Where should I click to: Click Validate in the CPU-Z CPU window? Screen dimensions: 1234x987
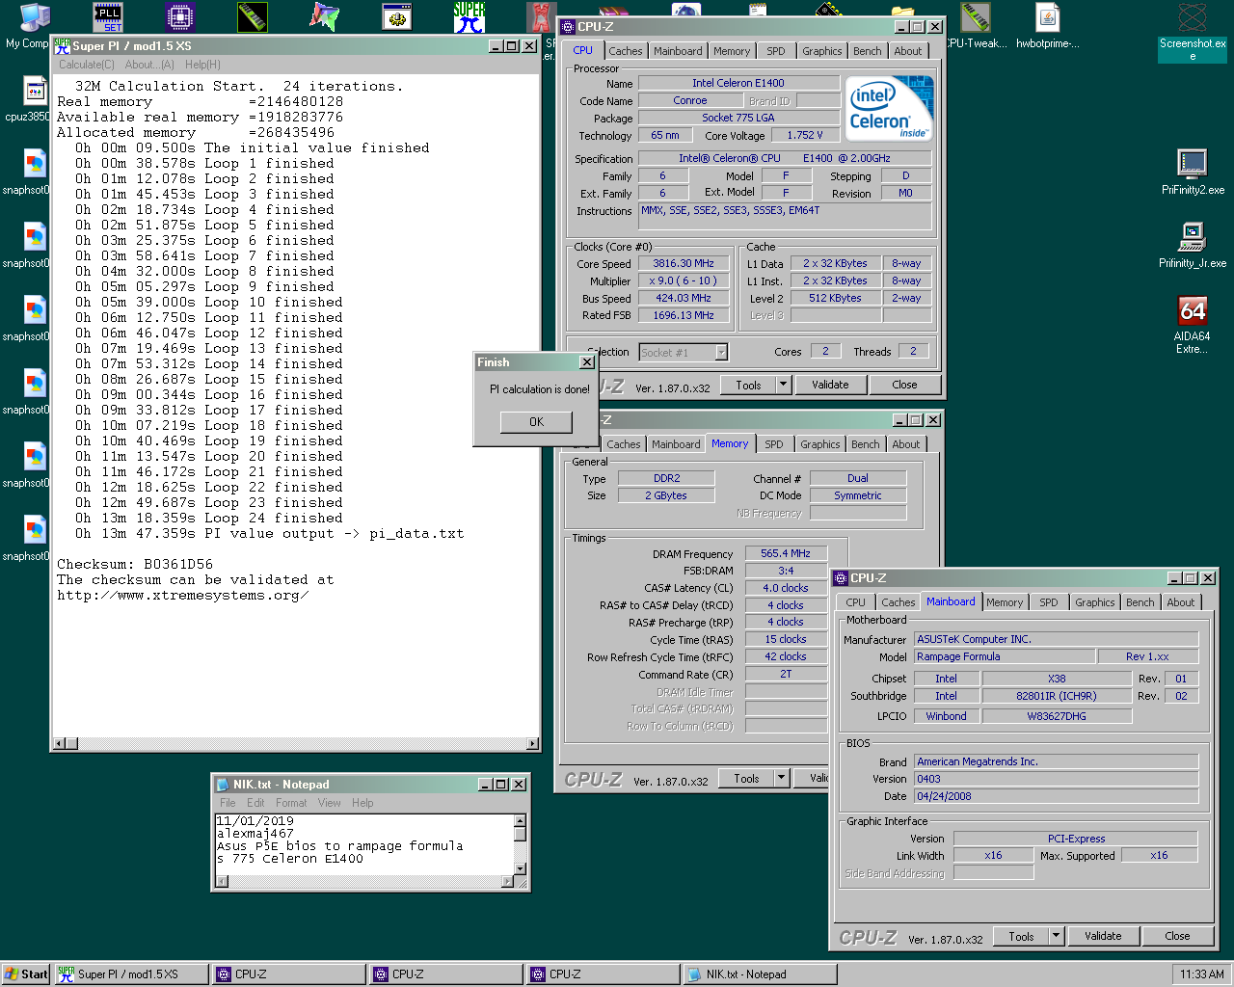click(830, 385)
